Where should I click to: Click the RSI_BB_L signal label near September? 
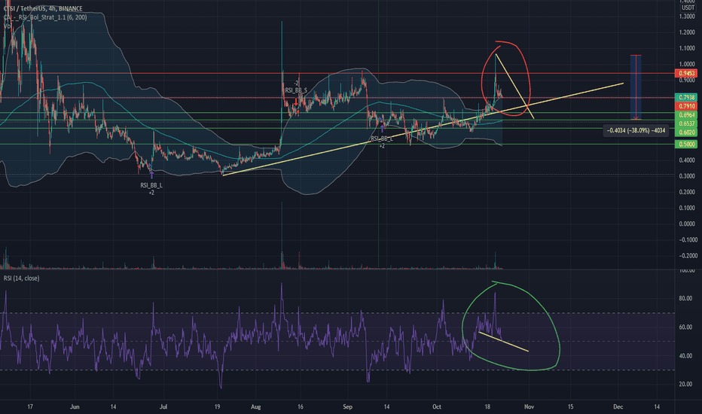point(382,139)
